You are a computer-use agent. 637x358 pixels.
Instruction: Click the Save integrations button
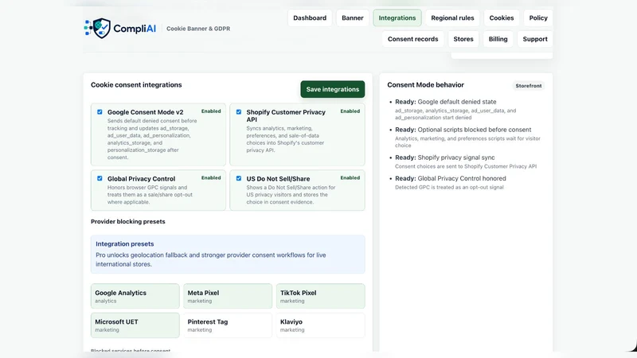(x=332, y=89)
